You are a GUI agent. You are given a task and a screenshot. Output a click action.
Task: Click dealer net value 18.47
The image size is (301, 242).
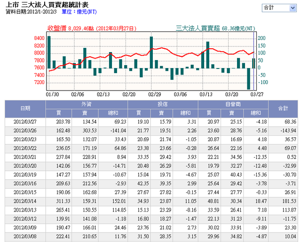click(261, 201)
